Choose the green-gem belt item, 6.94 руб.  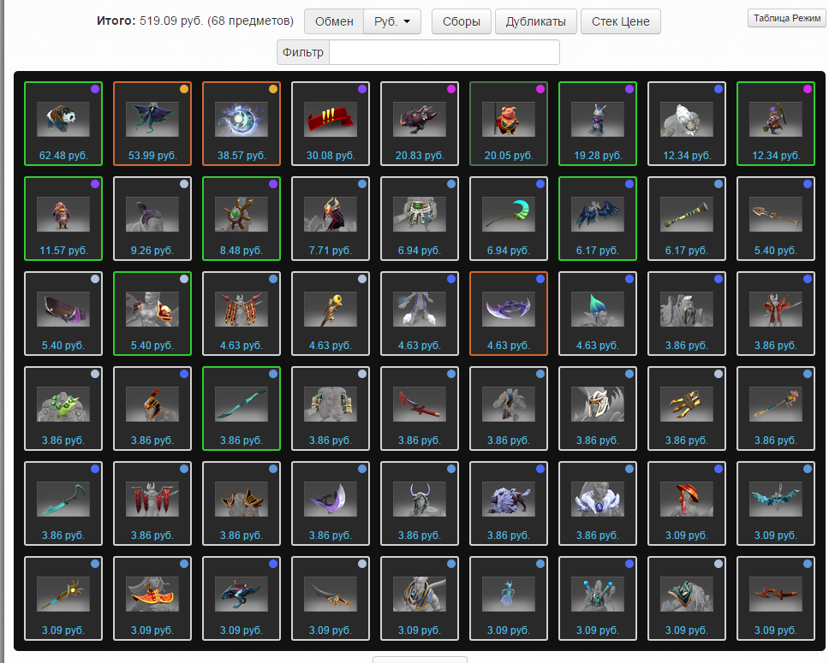tap(420, 219)
